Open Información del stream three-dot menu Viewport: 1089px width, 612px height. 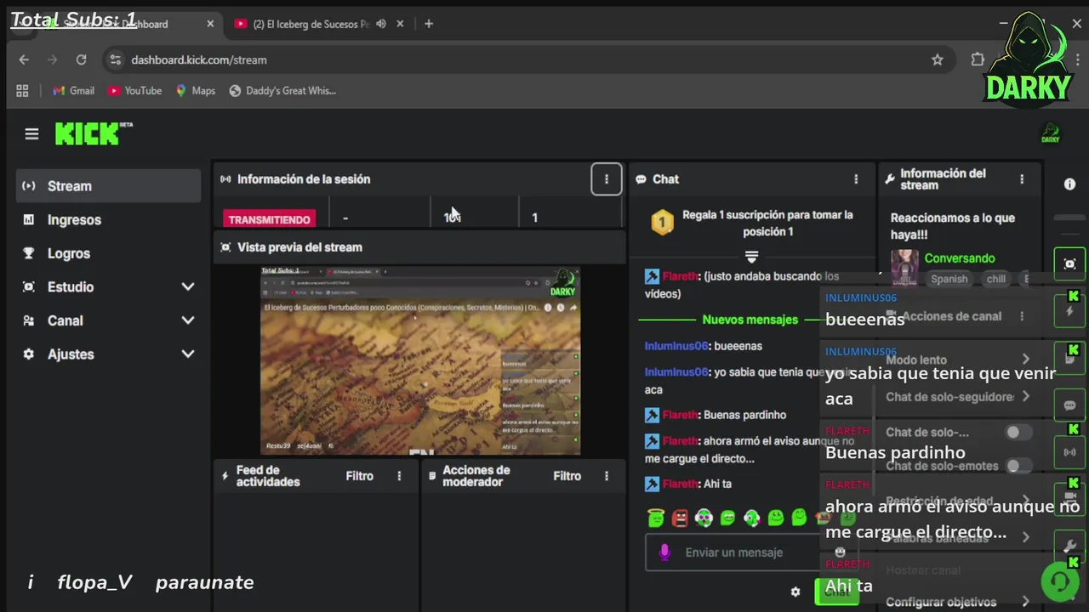[1022, 179]
